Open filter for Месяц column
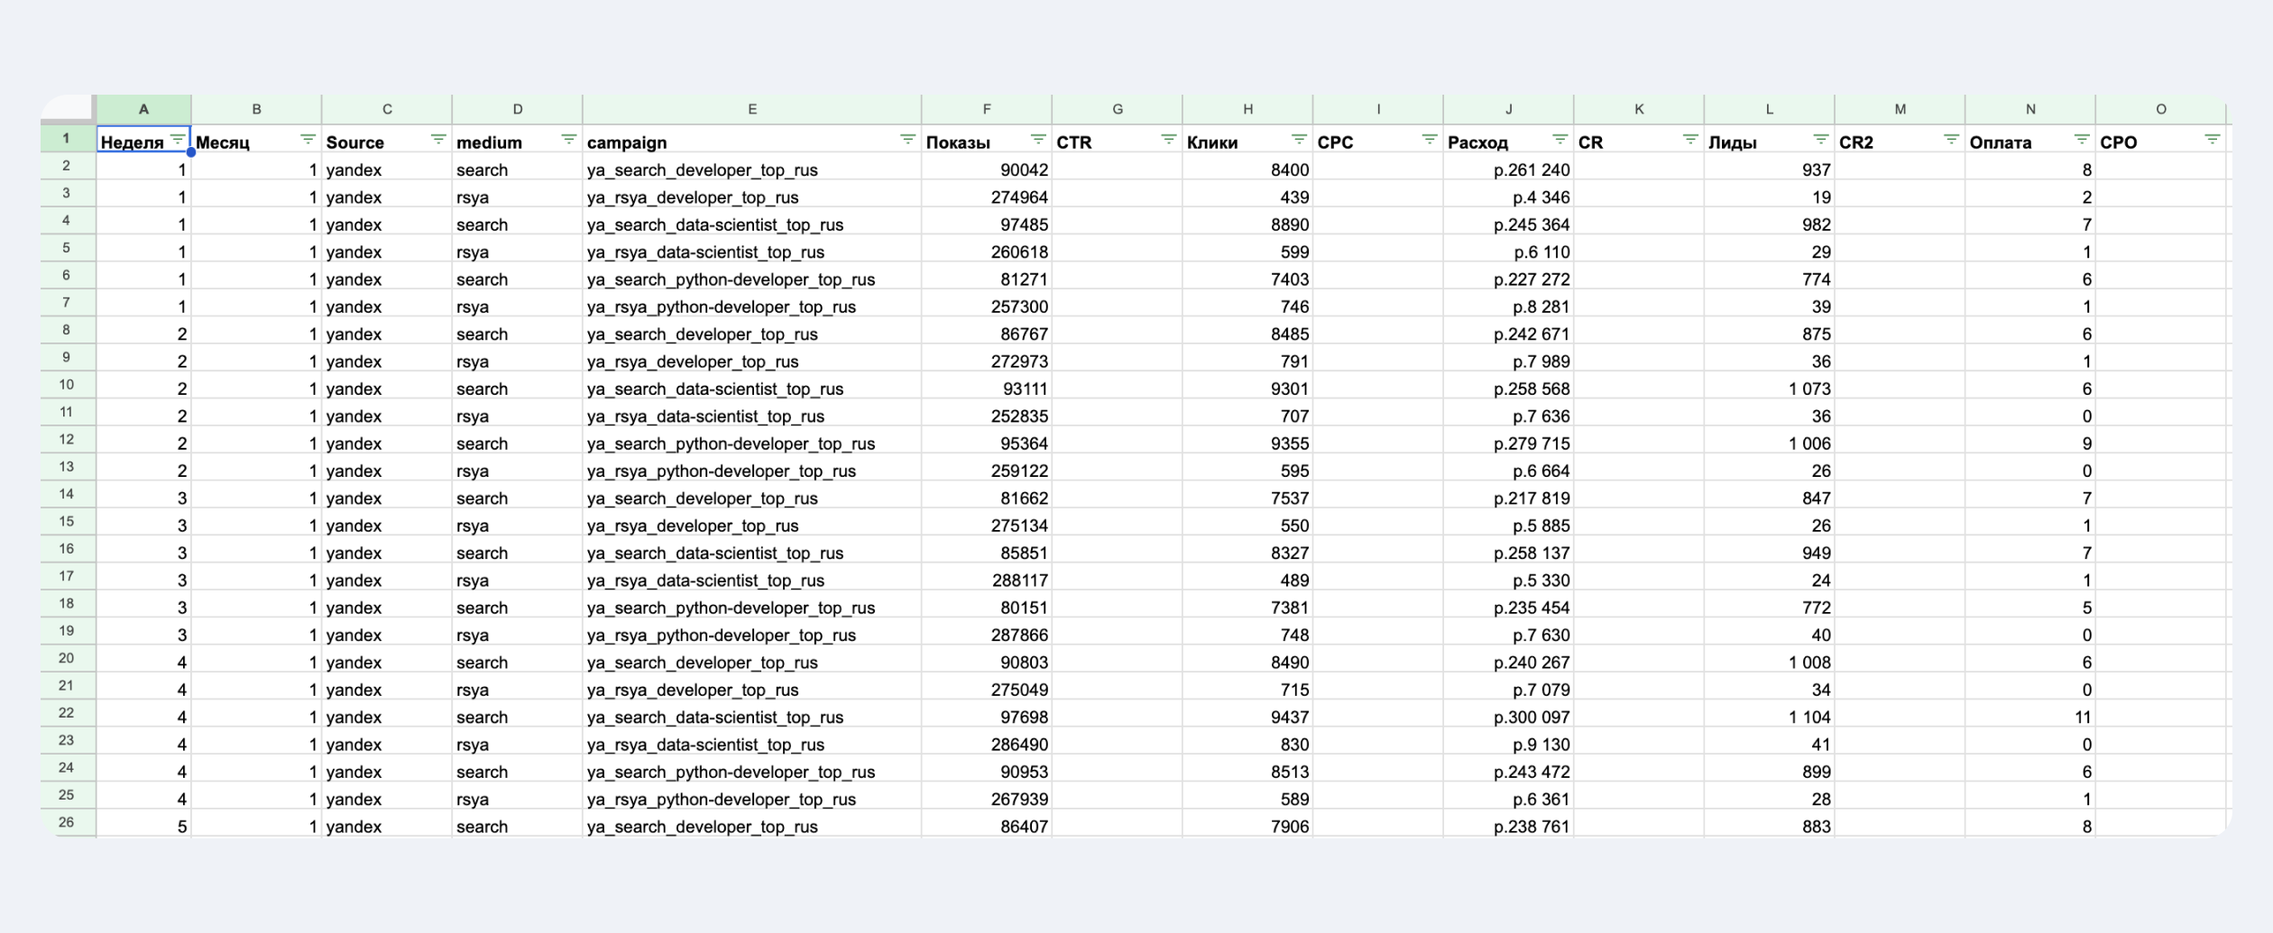This screenshot has width=2273, height=933. tap(308, 140)
